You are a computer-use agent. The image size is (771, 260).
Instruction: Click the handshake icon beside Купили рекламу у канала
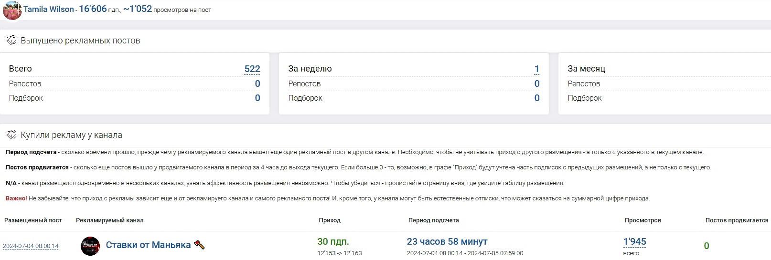(x=11, y=135)
